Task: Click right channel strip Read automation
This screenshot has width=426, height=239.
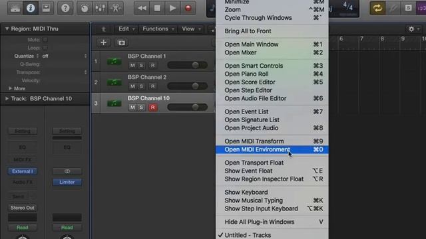Action: (x=67, y=227)
